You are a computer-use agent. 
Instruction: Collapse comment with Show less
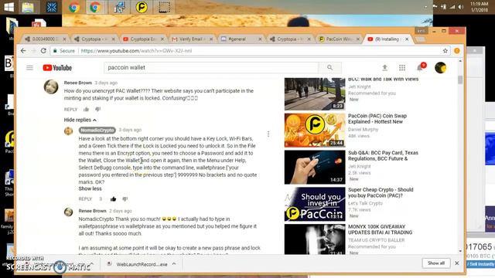click(90, 188)
